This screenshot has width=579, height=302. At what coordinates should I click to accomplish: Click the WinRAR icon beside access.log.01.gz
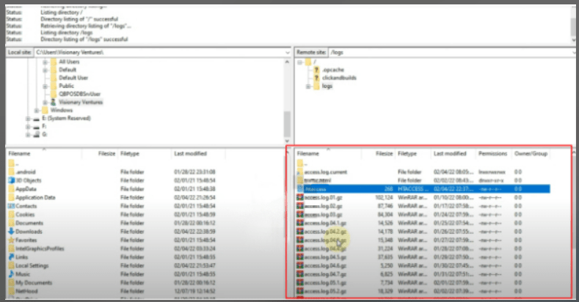[300, 197]
